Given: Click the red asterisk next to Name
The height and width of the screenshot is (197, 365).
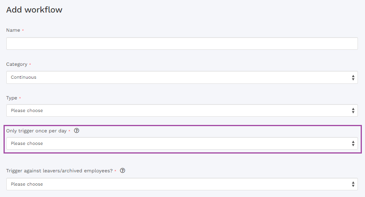Looking at the screenshot, I should [23, 31].
